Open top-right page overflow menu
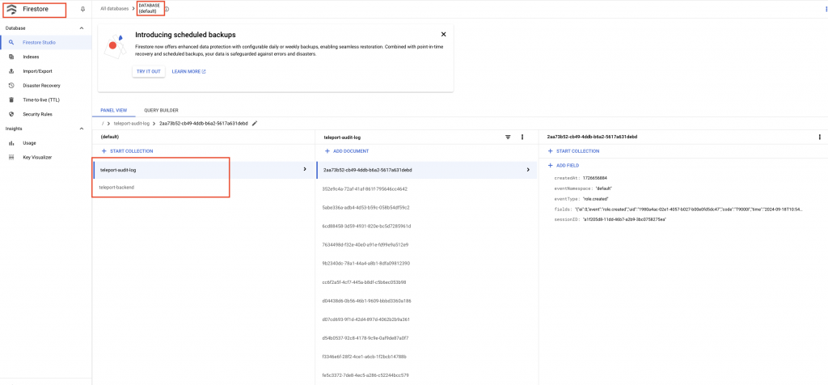Screen dimensions: 828x385 click(x=826, y=8)
